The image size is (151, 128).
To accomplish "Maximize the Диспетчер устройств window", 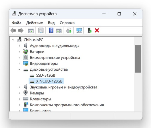I will pos(119,14).
